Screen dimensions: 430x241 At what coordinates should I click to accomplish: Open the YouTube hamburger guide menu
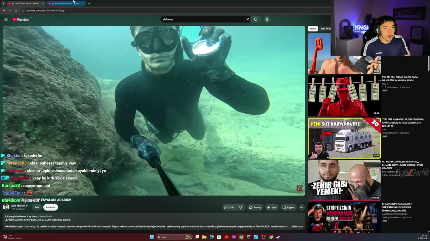[6, 19]
